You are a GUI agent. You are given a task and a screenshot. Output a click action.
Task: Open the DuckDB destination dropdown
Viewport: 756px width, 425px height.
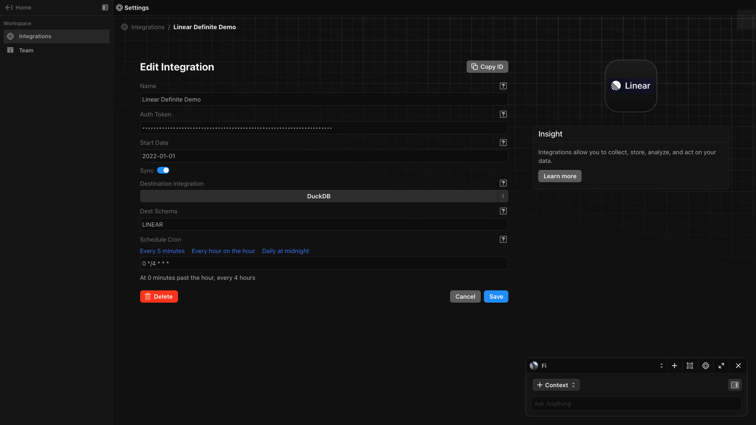[x=324, y=196]
